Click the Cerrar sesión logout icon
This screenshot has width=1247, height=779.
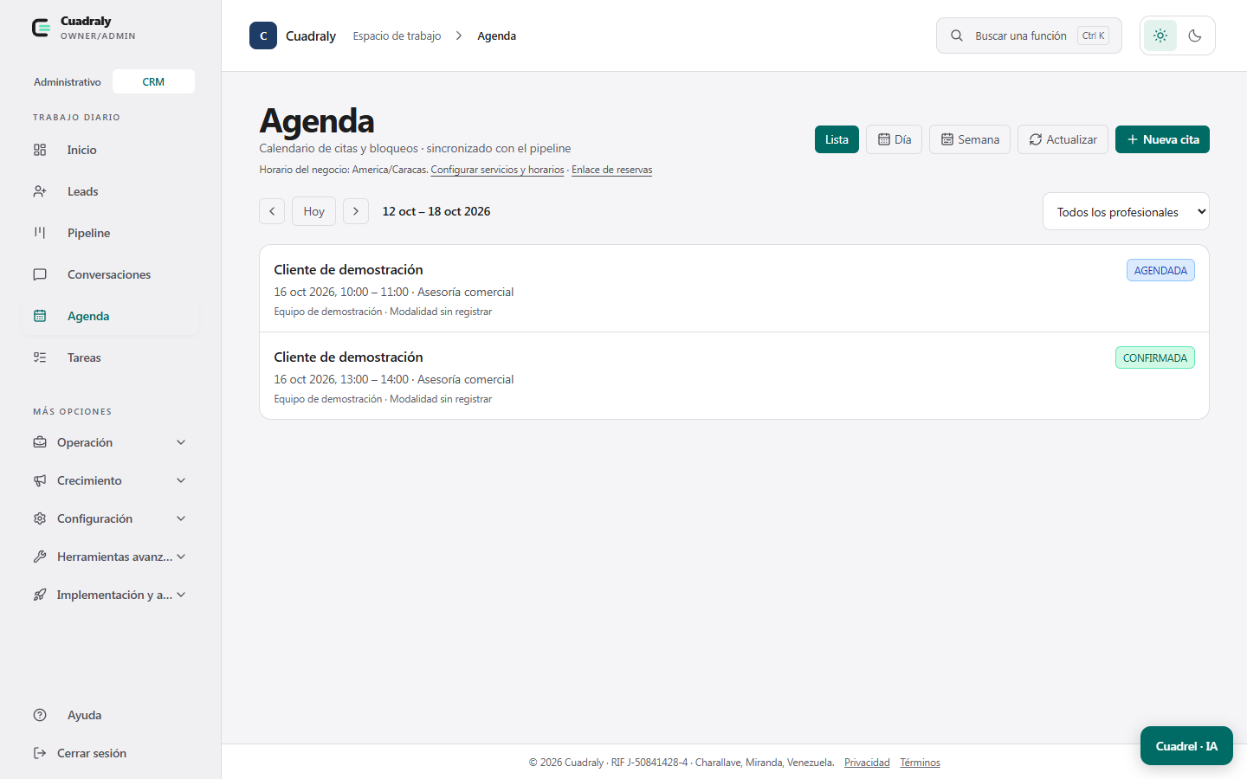point(40,753)
